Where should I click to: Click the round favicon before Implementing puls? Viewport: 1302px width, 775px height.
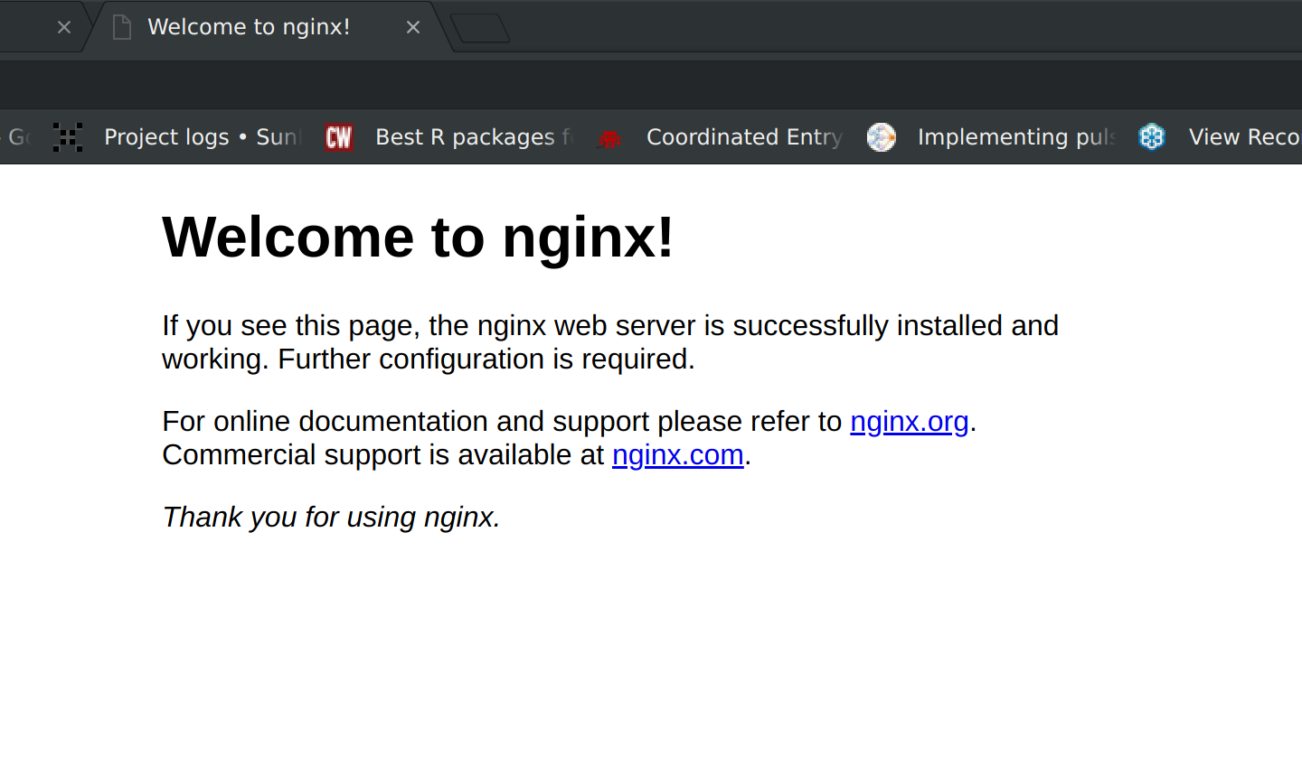click(882, 137)
